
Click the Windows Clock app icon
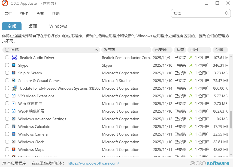point(14,142)
